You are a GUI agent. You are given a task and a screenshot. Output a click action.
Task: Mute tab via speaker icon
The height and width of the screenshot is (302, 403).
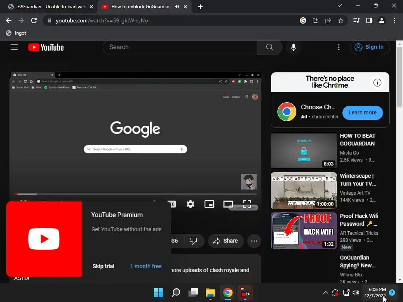tap(177, 7)
